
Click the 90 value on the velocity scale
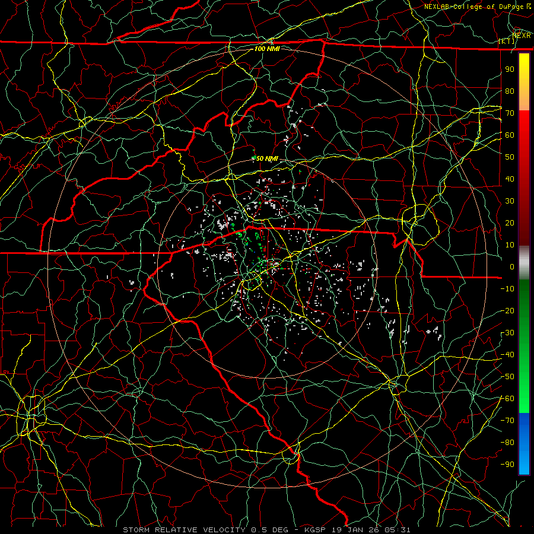tap(510, 69)
